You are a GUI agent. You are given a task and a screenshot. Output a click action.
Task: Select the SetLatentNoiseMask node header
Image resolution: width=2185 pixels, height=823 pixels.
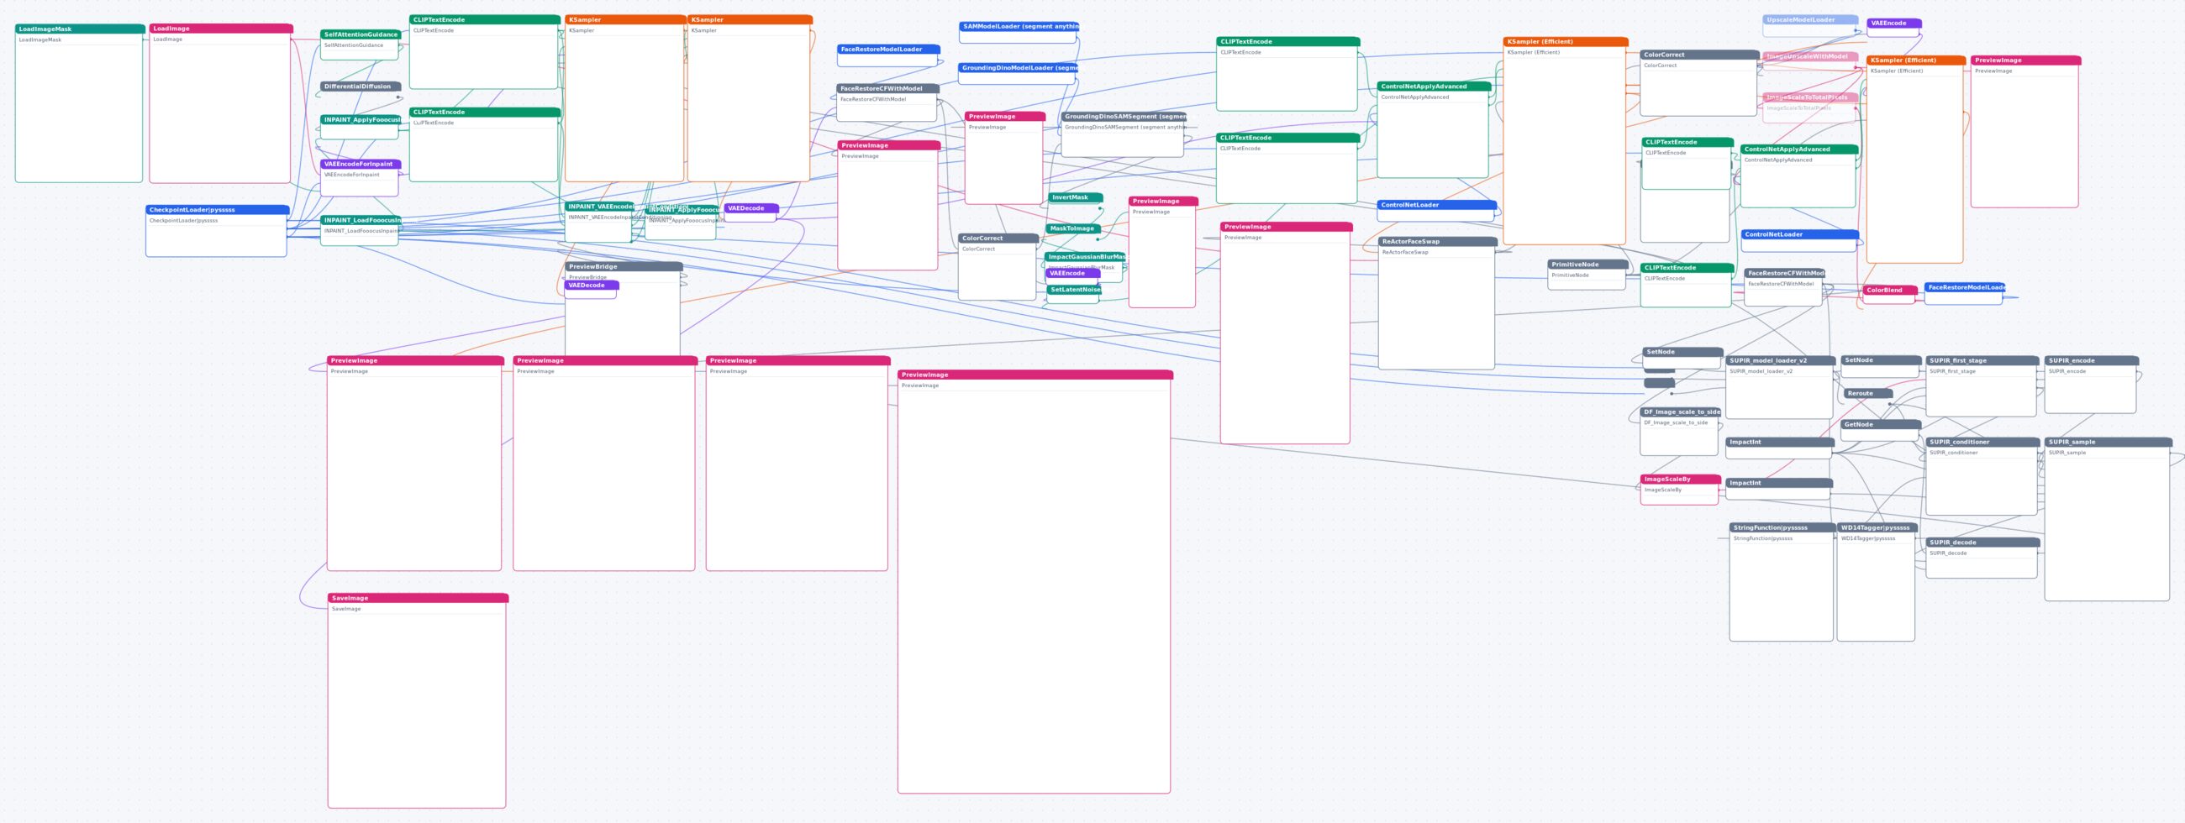click(1074, 290)
